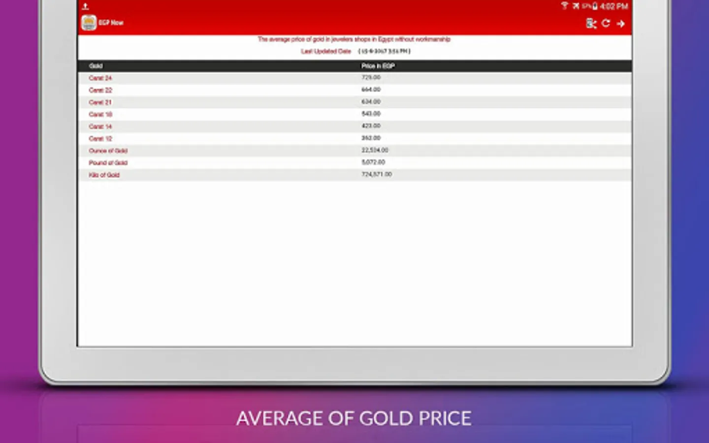
Task: Tap the 4:02 PM clock in the status bar
Action: [x=614, y=6]
